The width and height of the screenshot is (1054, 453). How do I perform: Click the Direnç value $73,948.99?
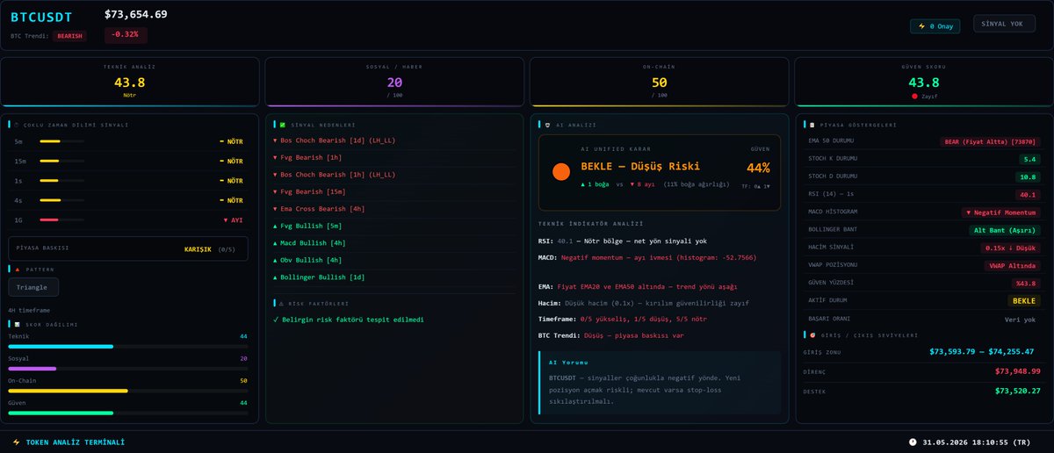(1017, 371)
